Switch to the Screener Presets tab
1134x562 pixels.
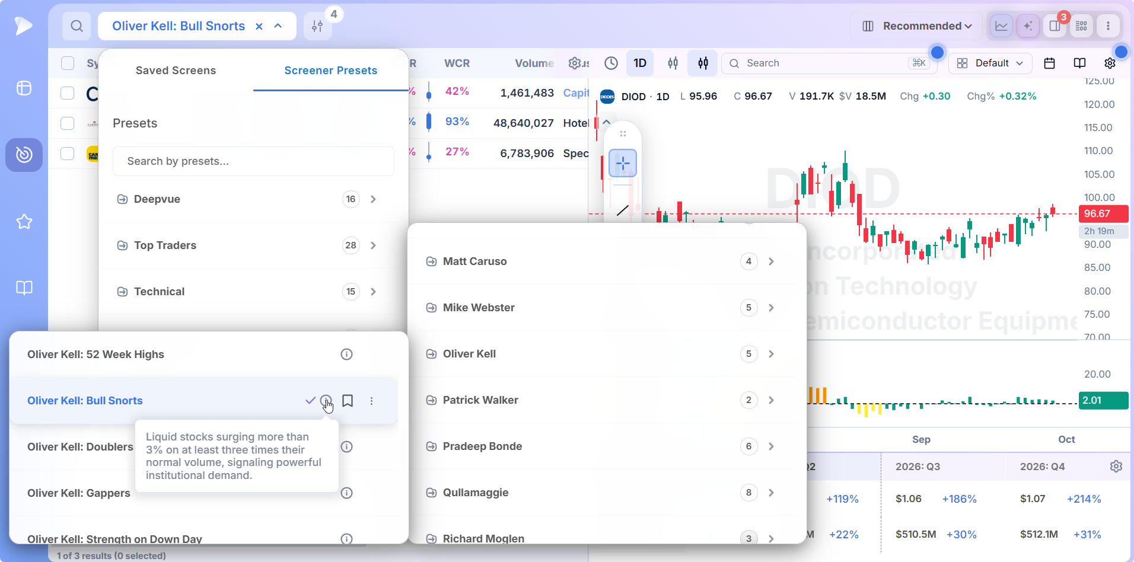pyautogui.click(x=331, y=71)
